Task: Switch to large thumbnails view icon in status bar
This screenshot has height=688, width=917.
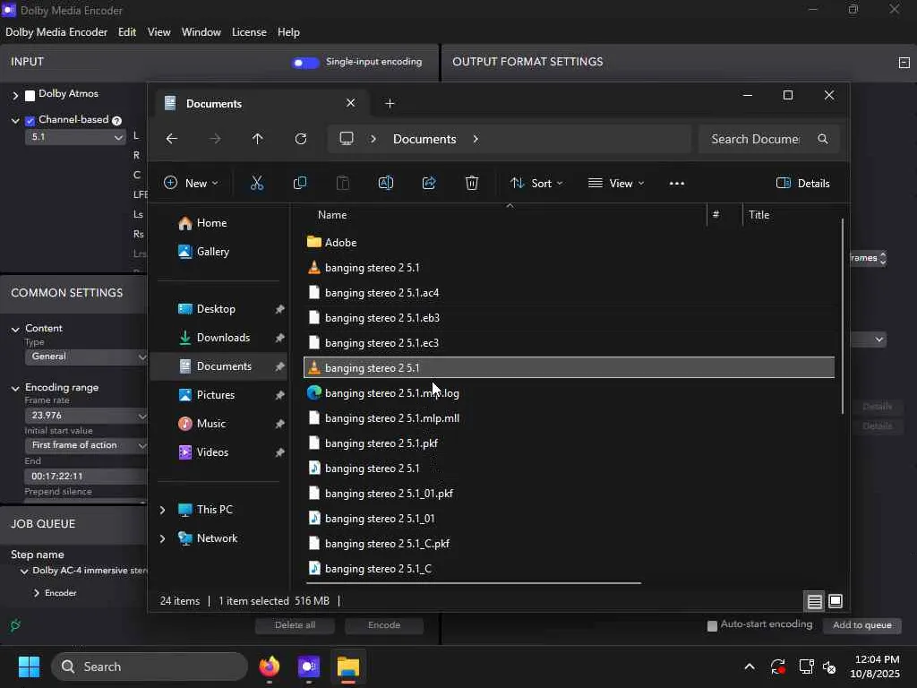Action: pos(836,601)
